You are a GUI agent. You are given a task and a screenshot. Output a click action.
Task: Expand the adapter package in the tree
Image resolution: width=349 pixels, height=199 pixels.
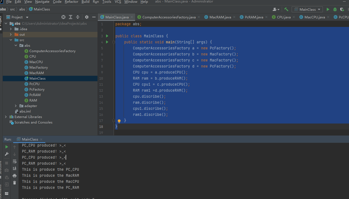coord(16,106)
